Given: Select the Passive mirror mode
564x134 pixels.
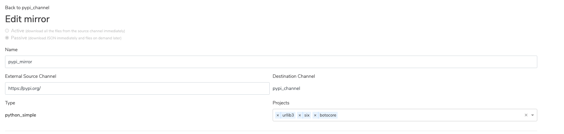Looking at the screenshot, I should pos(7,38).
